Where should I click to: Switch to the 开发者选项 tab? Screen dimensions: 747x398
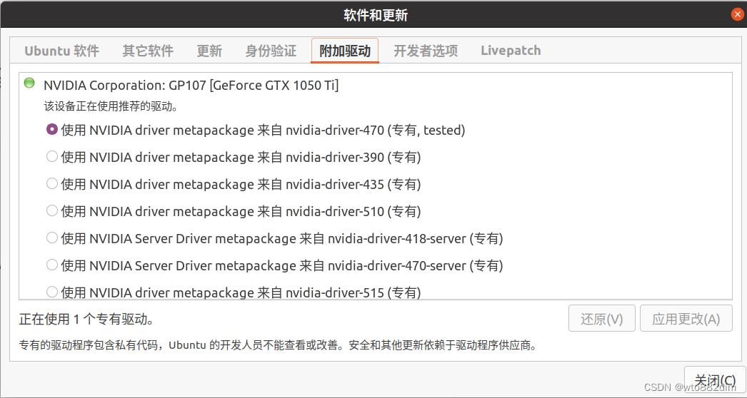tap(426, 51)
